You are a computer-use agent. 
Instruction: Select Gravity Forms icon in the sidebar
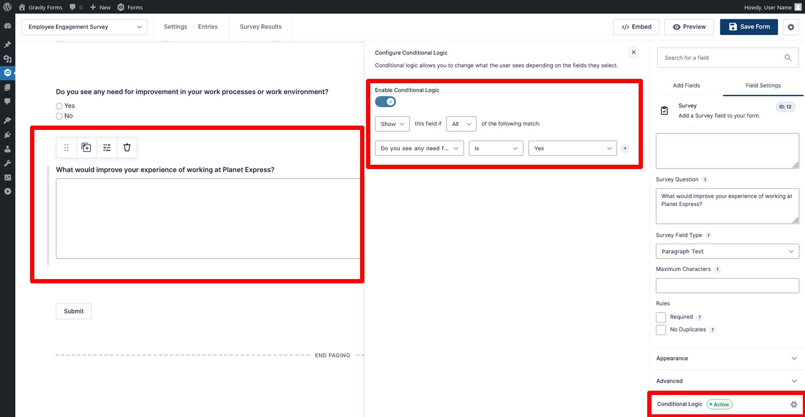point(8,72)
